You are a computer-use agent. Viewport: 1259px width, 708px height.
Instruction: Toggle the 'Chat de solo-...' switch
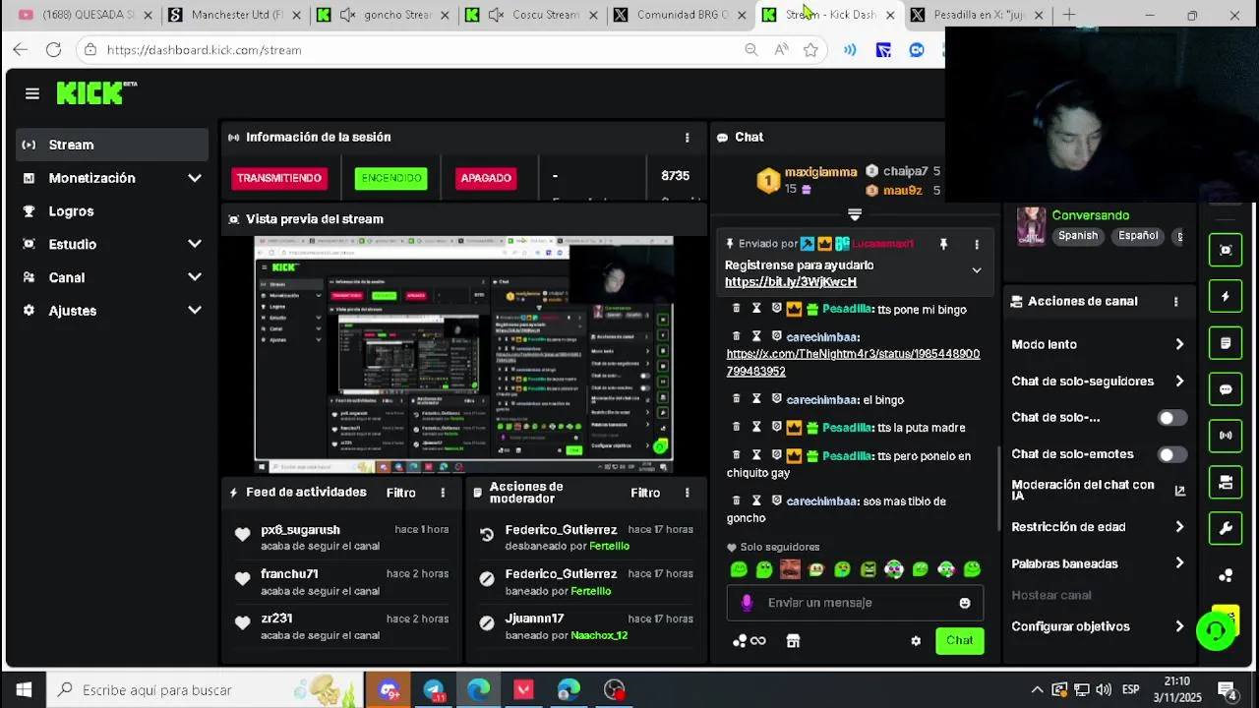[x=1170, y=418]
